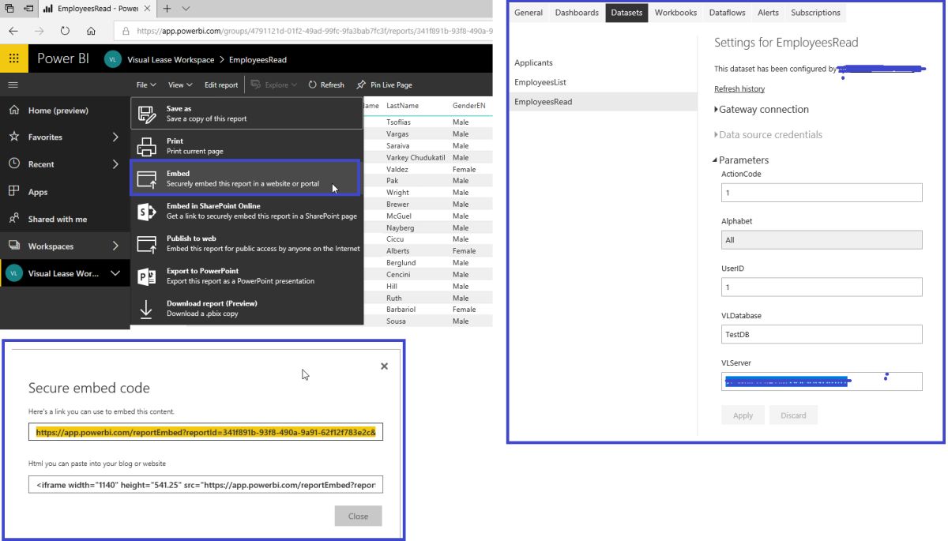
Task: Switch to the Subscriptions settings tab
Action: pyautogui.click(x=815, y=13)
